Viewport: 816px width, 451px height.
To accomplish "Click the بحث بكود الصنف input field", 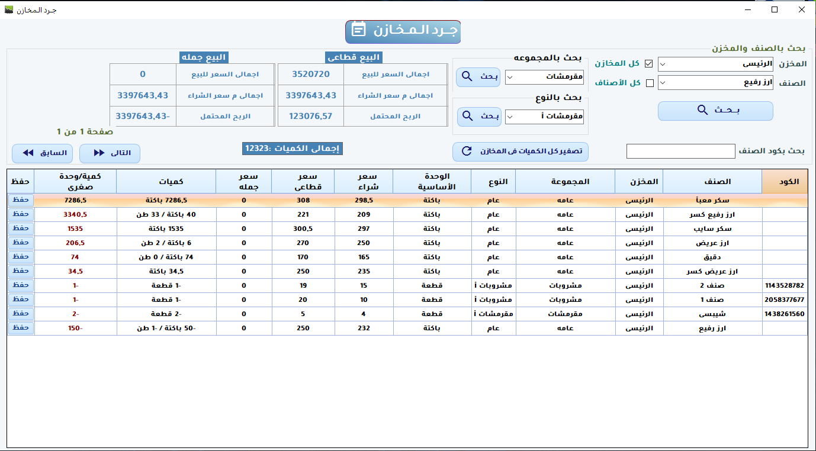I will point(680,152).
